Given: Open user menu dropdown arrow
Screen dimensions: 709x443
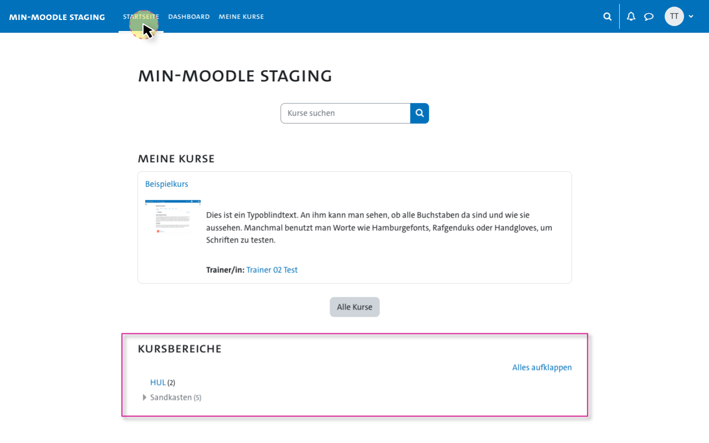Looking at the screenshot, I should (x=691, y=17).
